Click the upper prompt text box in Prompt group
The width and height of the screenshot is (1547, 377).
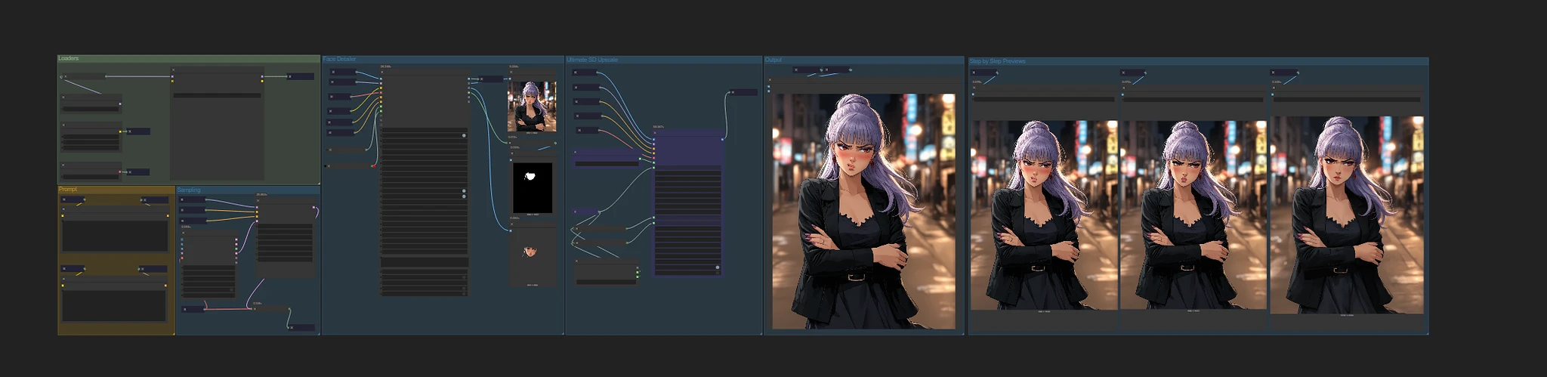(x=115, y=236)
